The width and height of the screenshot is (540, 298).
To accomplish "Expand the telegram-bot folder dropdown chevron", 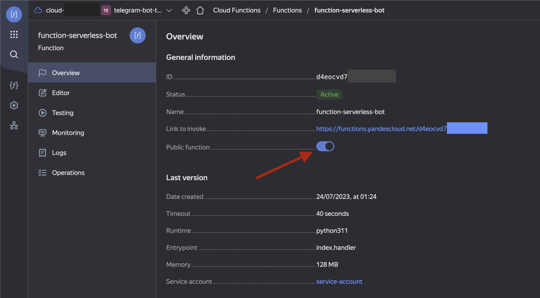I will [x=169, y=10].
